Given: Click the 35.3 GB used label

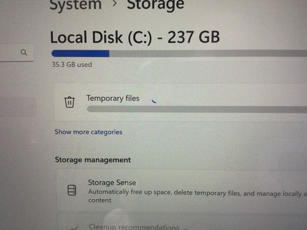Looking at the screenshot, I should tap(72, 64).
